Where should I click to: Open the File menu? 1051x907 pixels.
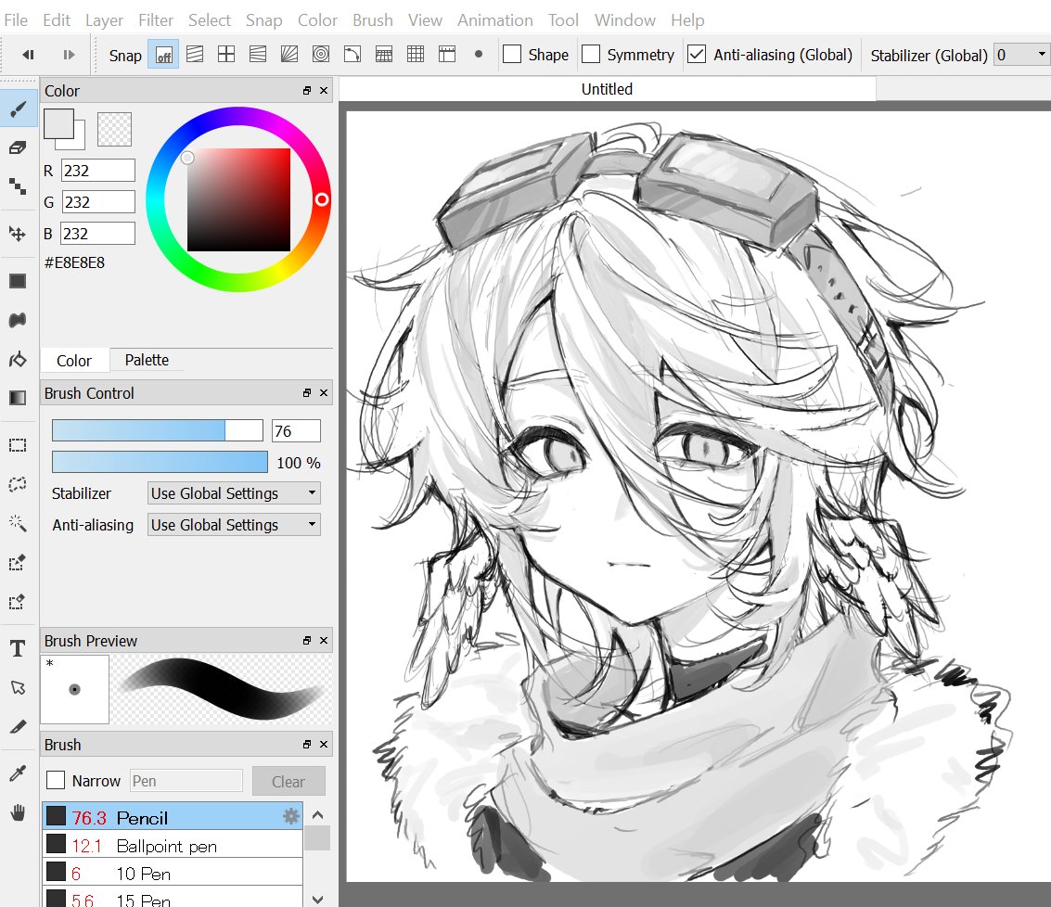point(16,20)
